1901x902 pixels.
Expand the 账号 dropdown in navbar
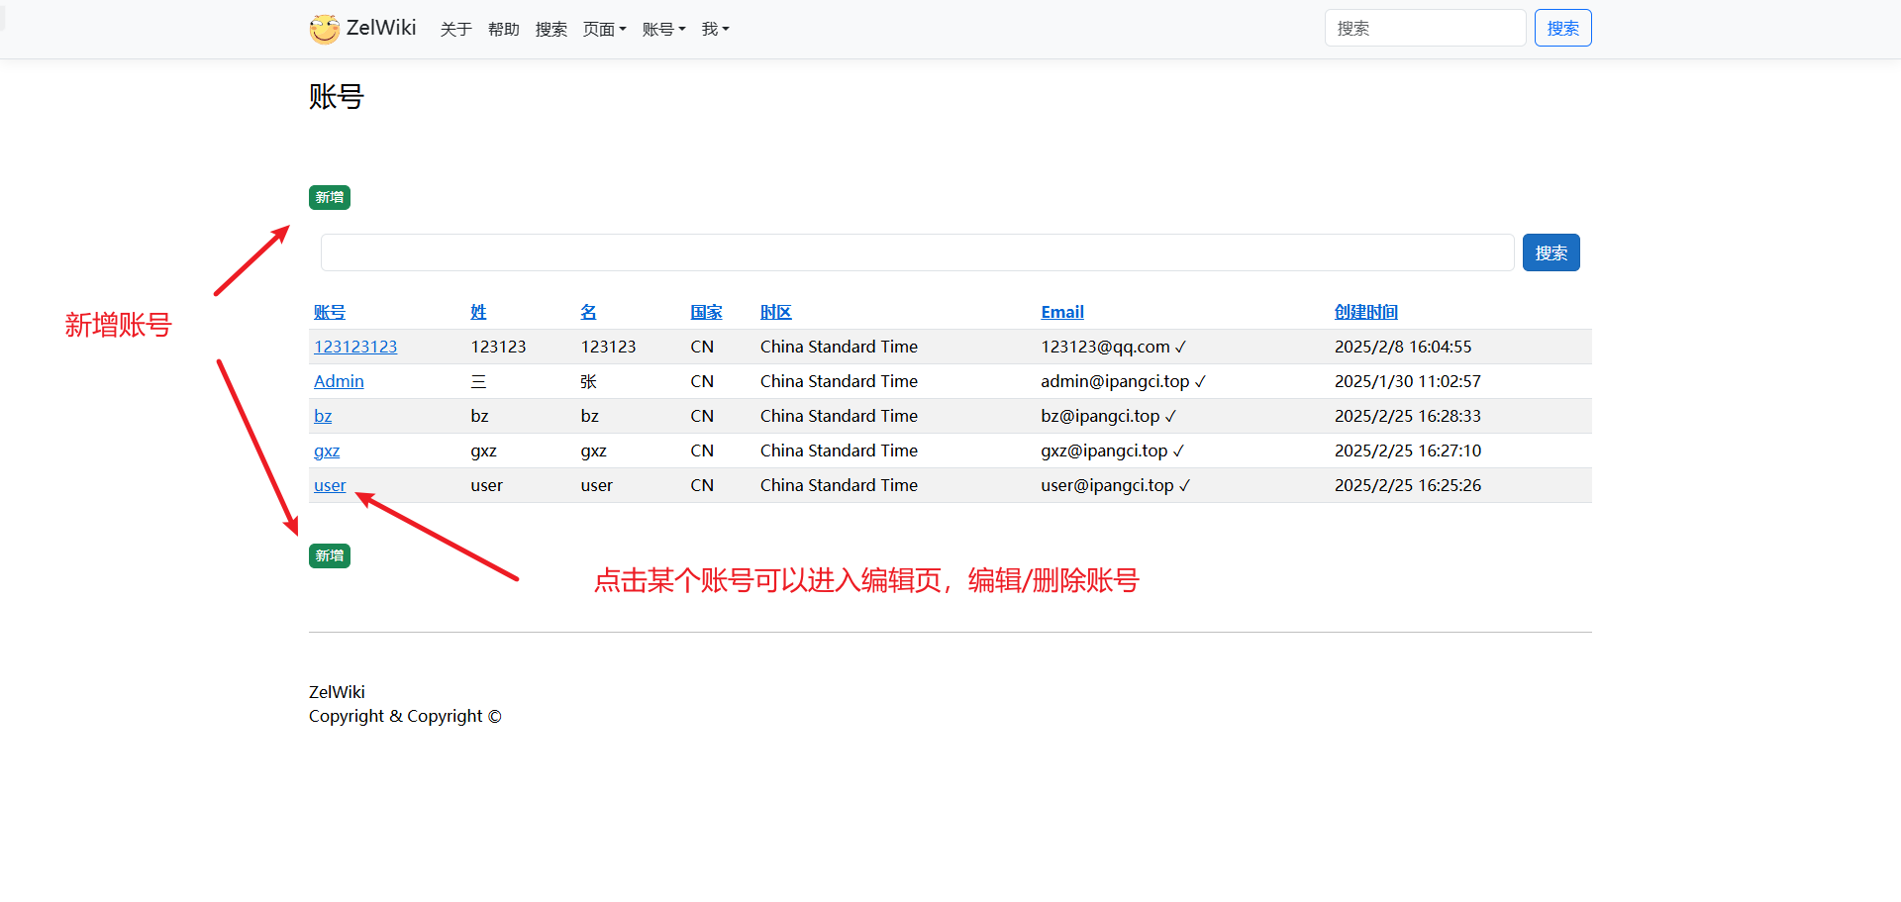tap(663, 30)
